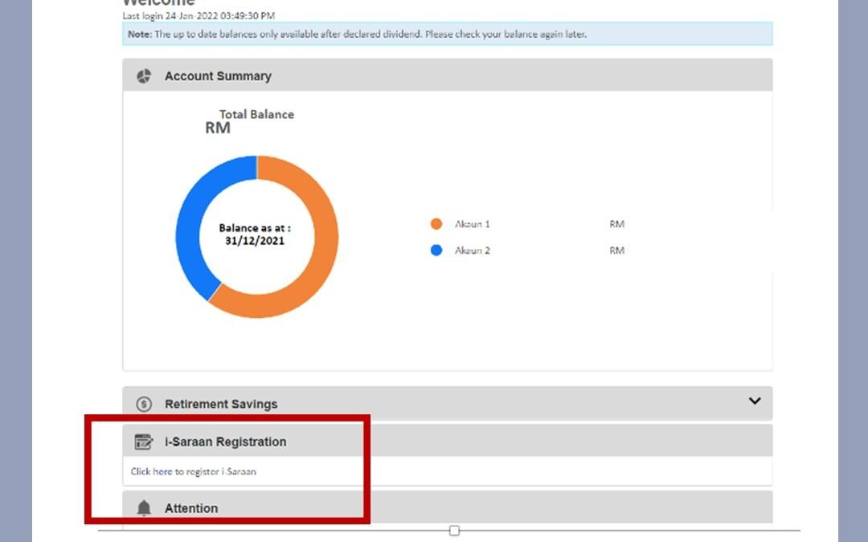Click the i-Saraan Registration form icon
This screenshot has height=542, width=868.
[x=144, y=442]
